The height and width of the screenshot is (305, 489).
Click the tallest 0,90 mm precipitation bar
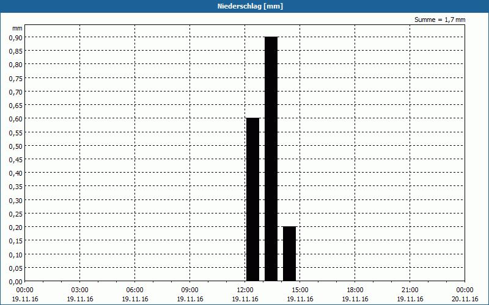coord(271,159)
